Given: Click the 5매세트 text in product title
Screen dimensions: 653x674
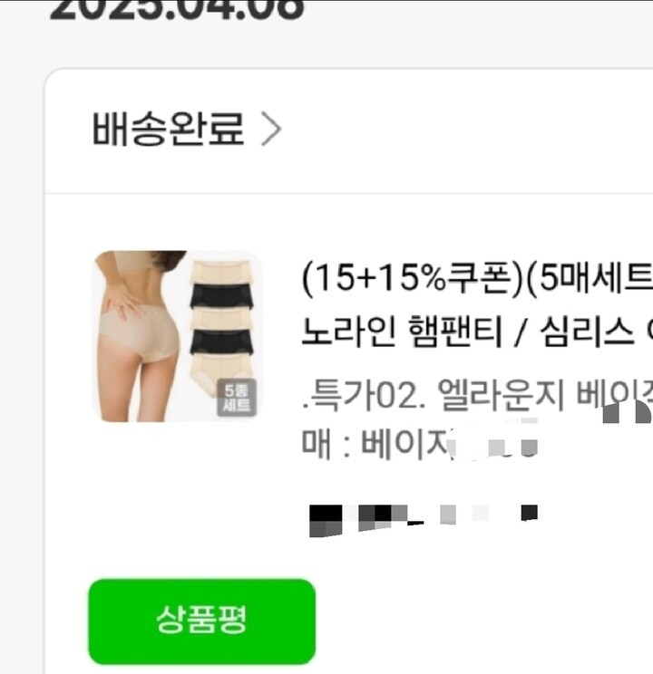Looking at the screenshot, I should (596, 278).
